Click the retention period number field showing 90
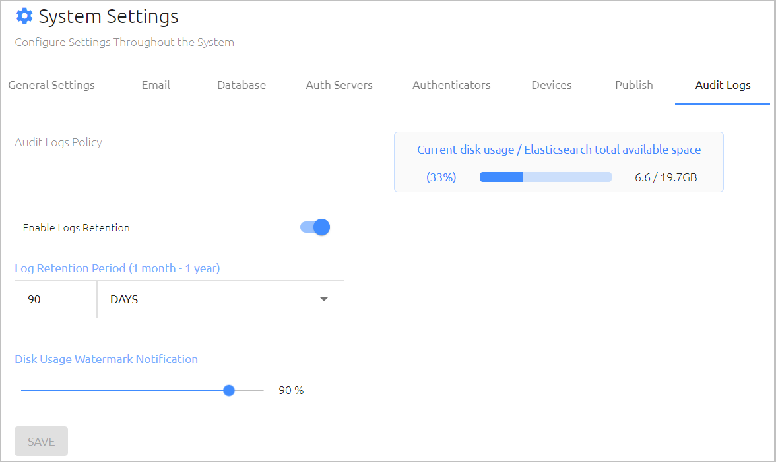Viewport: 776px width, 462px height. (x=56, y=299)
